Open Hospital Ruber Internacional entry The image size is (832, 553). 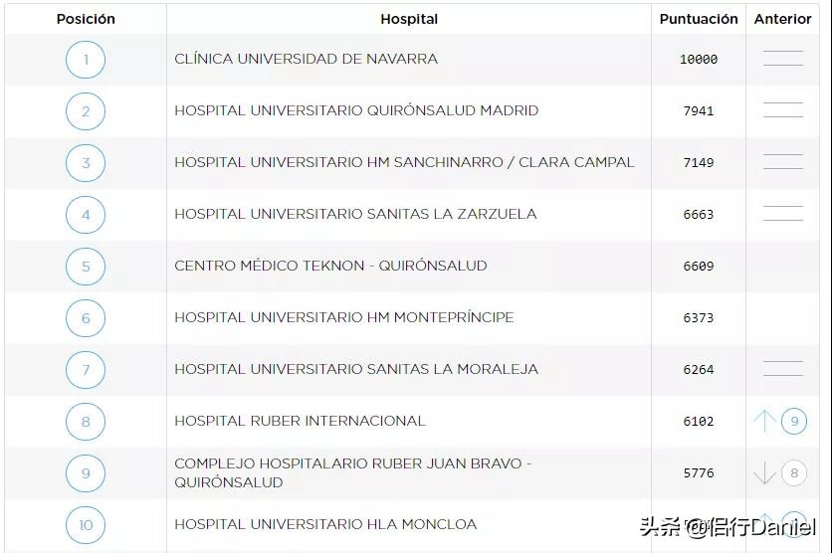(300, 421)
